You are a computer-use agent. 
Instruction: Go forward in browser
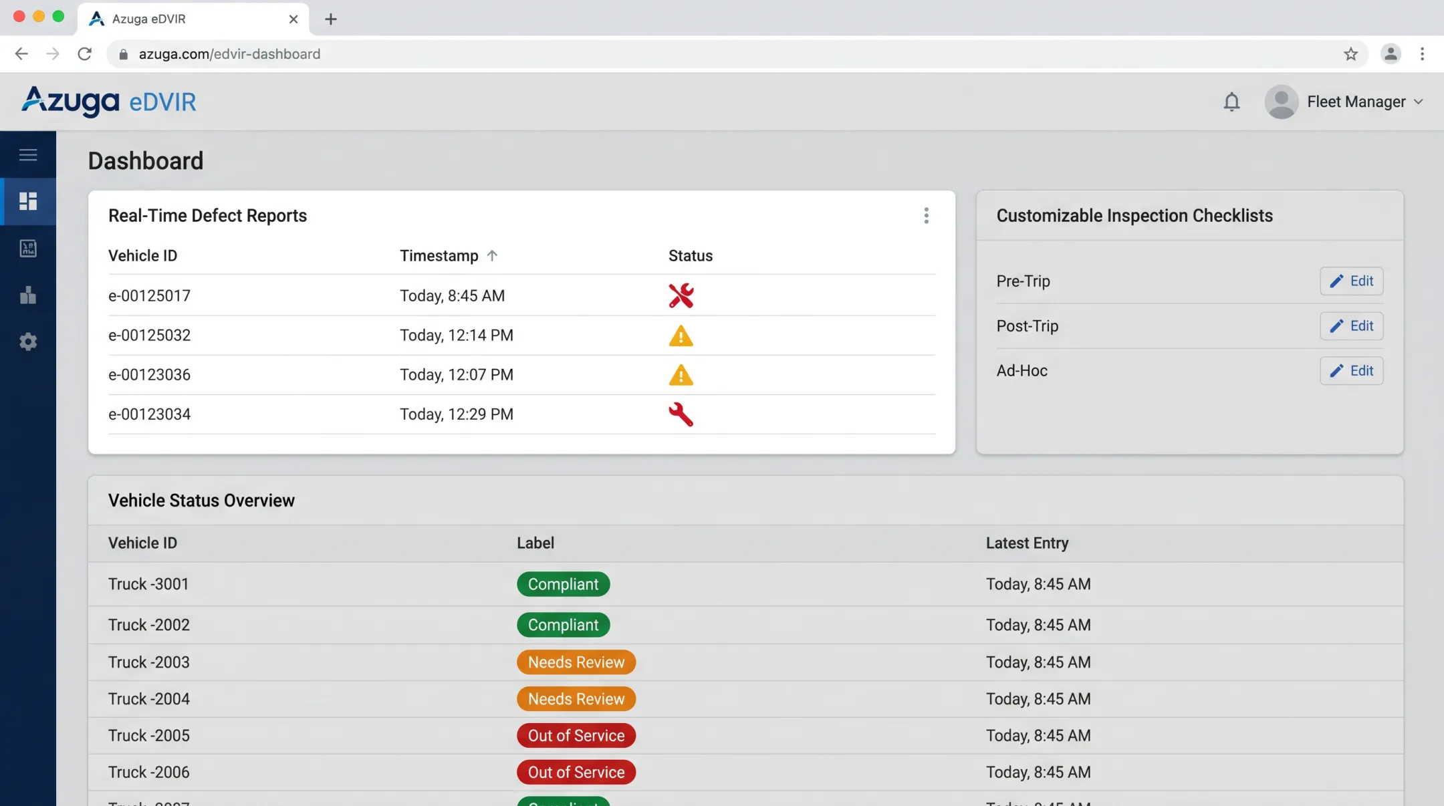[53, 53]
